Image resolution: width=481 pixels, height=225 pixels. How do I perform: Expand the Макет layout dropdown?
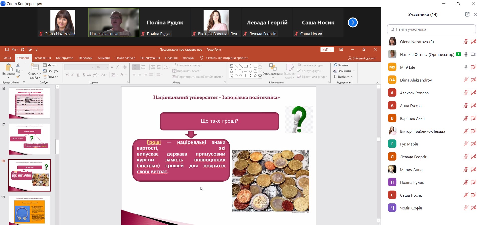(x=57, y=65)
